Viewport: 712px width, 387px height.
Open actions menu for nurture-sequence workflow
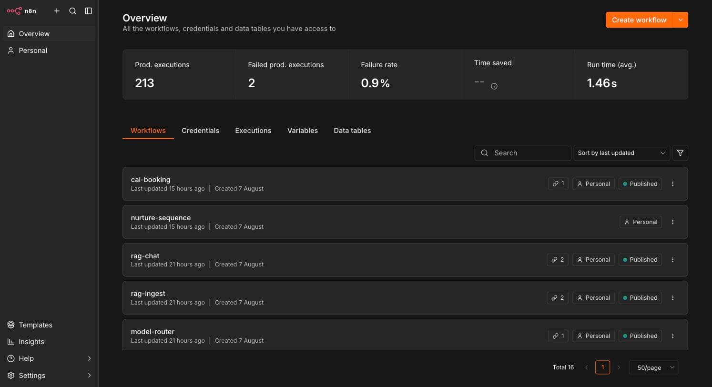pyautogui.click(x=672, y=222)
